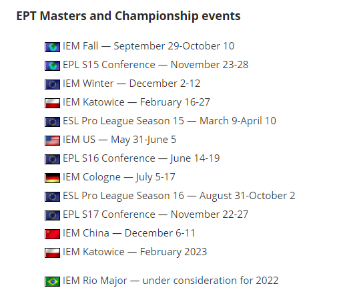This screenshot has height=302, width=339.
Task: Click the IEM China December 6-11 entry
Action: point(129,233)
